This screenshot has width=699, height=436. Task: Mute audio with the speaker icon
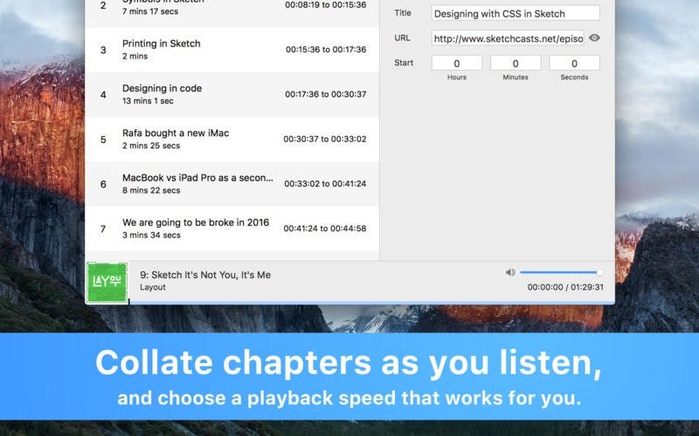point(510,272)
